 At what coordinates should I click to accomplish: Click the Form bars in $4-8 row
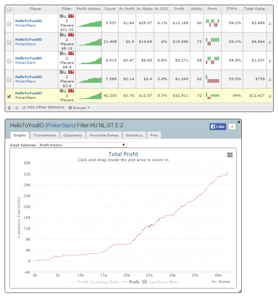point(212,60)
